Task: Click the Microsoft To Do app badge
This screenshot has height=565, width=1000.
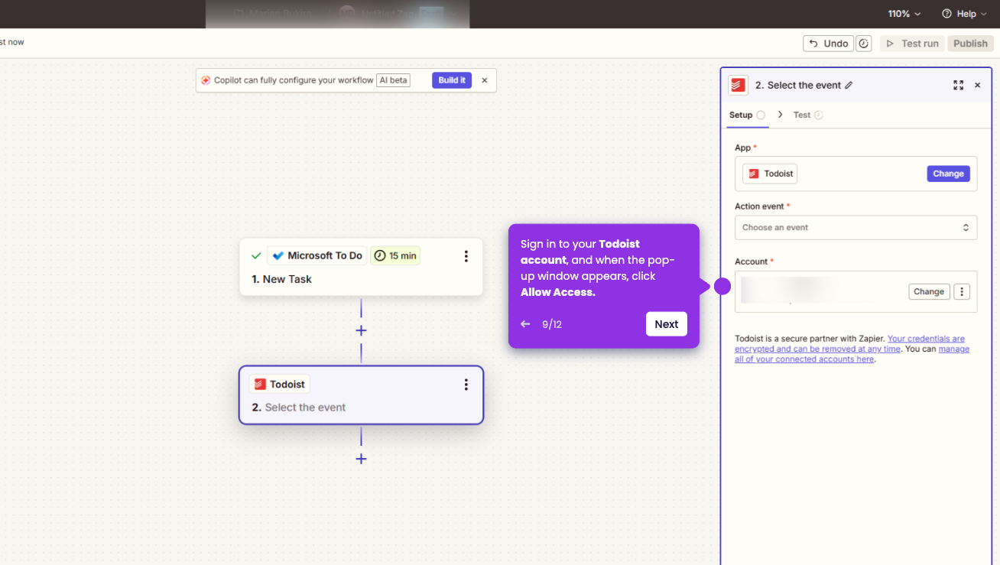Action: [317, 256]
